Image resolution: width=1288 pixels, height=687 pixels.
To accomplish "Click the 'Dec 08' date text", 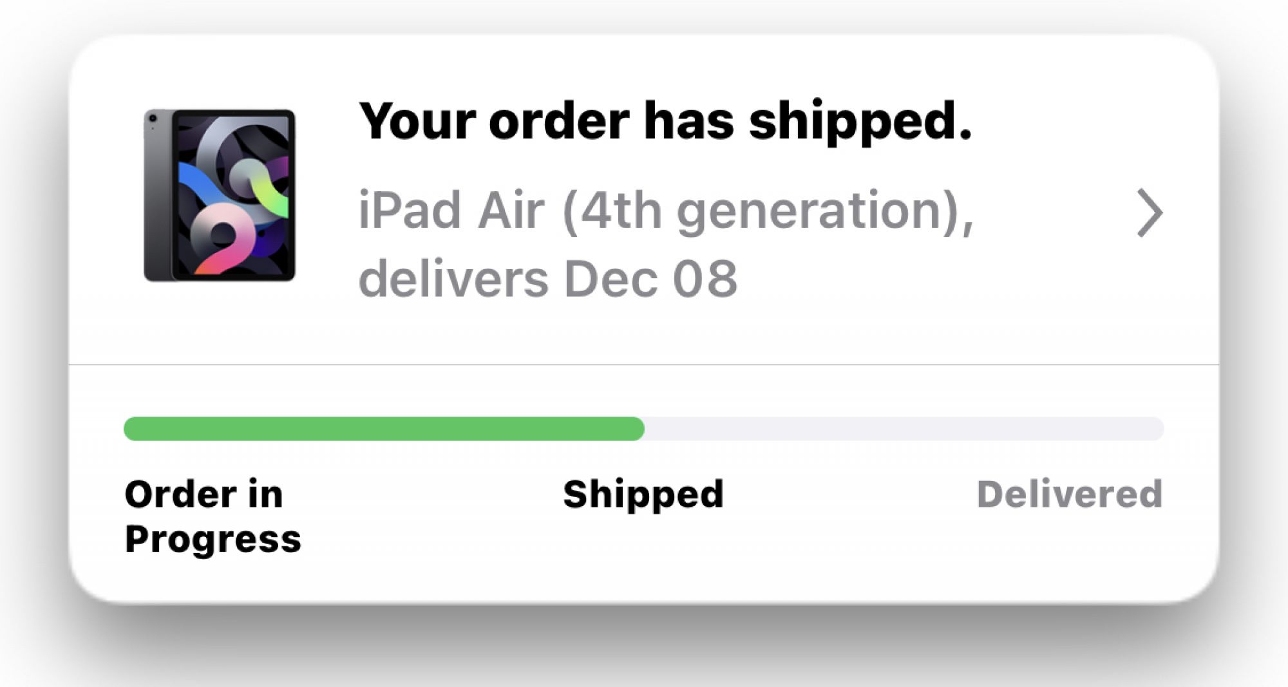I will pyautogui.click(x=650, y=279).
